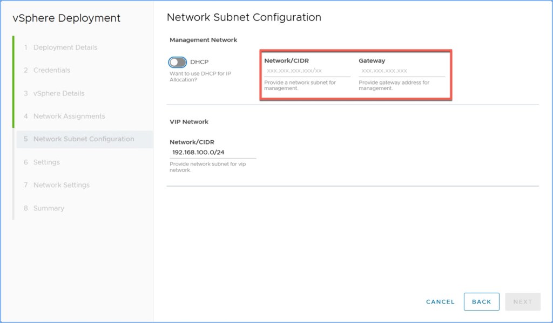Image resolution: width=553 pixels, height=323 pixels.
Task: Click the VIP Network section label
Action: point(189,122)
